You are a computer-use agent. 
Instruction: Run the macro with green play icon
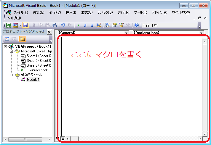[78, 25]
